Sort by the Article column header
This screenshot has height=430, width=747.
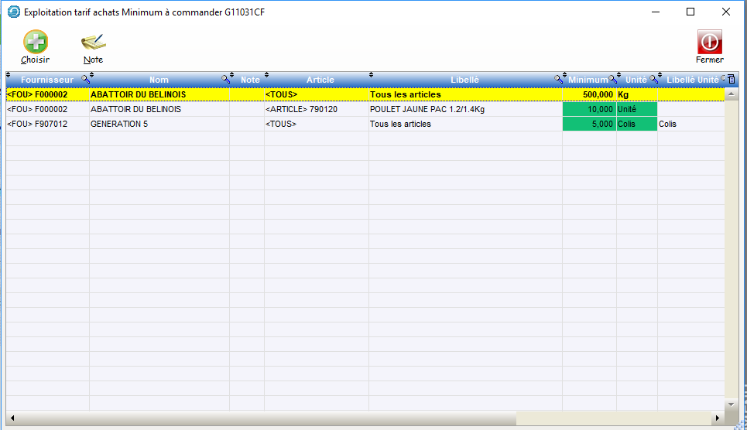(x=320, y=80)
